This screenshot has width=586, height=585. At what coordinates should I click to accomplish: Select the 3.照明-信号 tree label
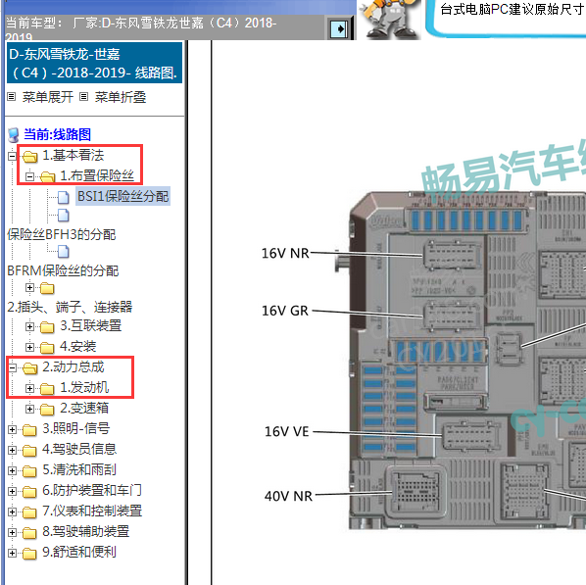(76, 429)
